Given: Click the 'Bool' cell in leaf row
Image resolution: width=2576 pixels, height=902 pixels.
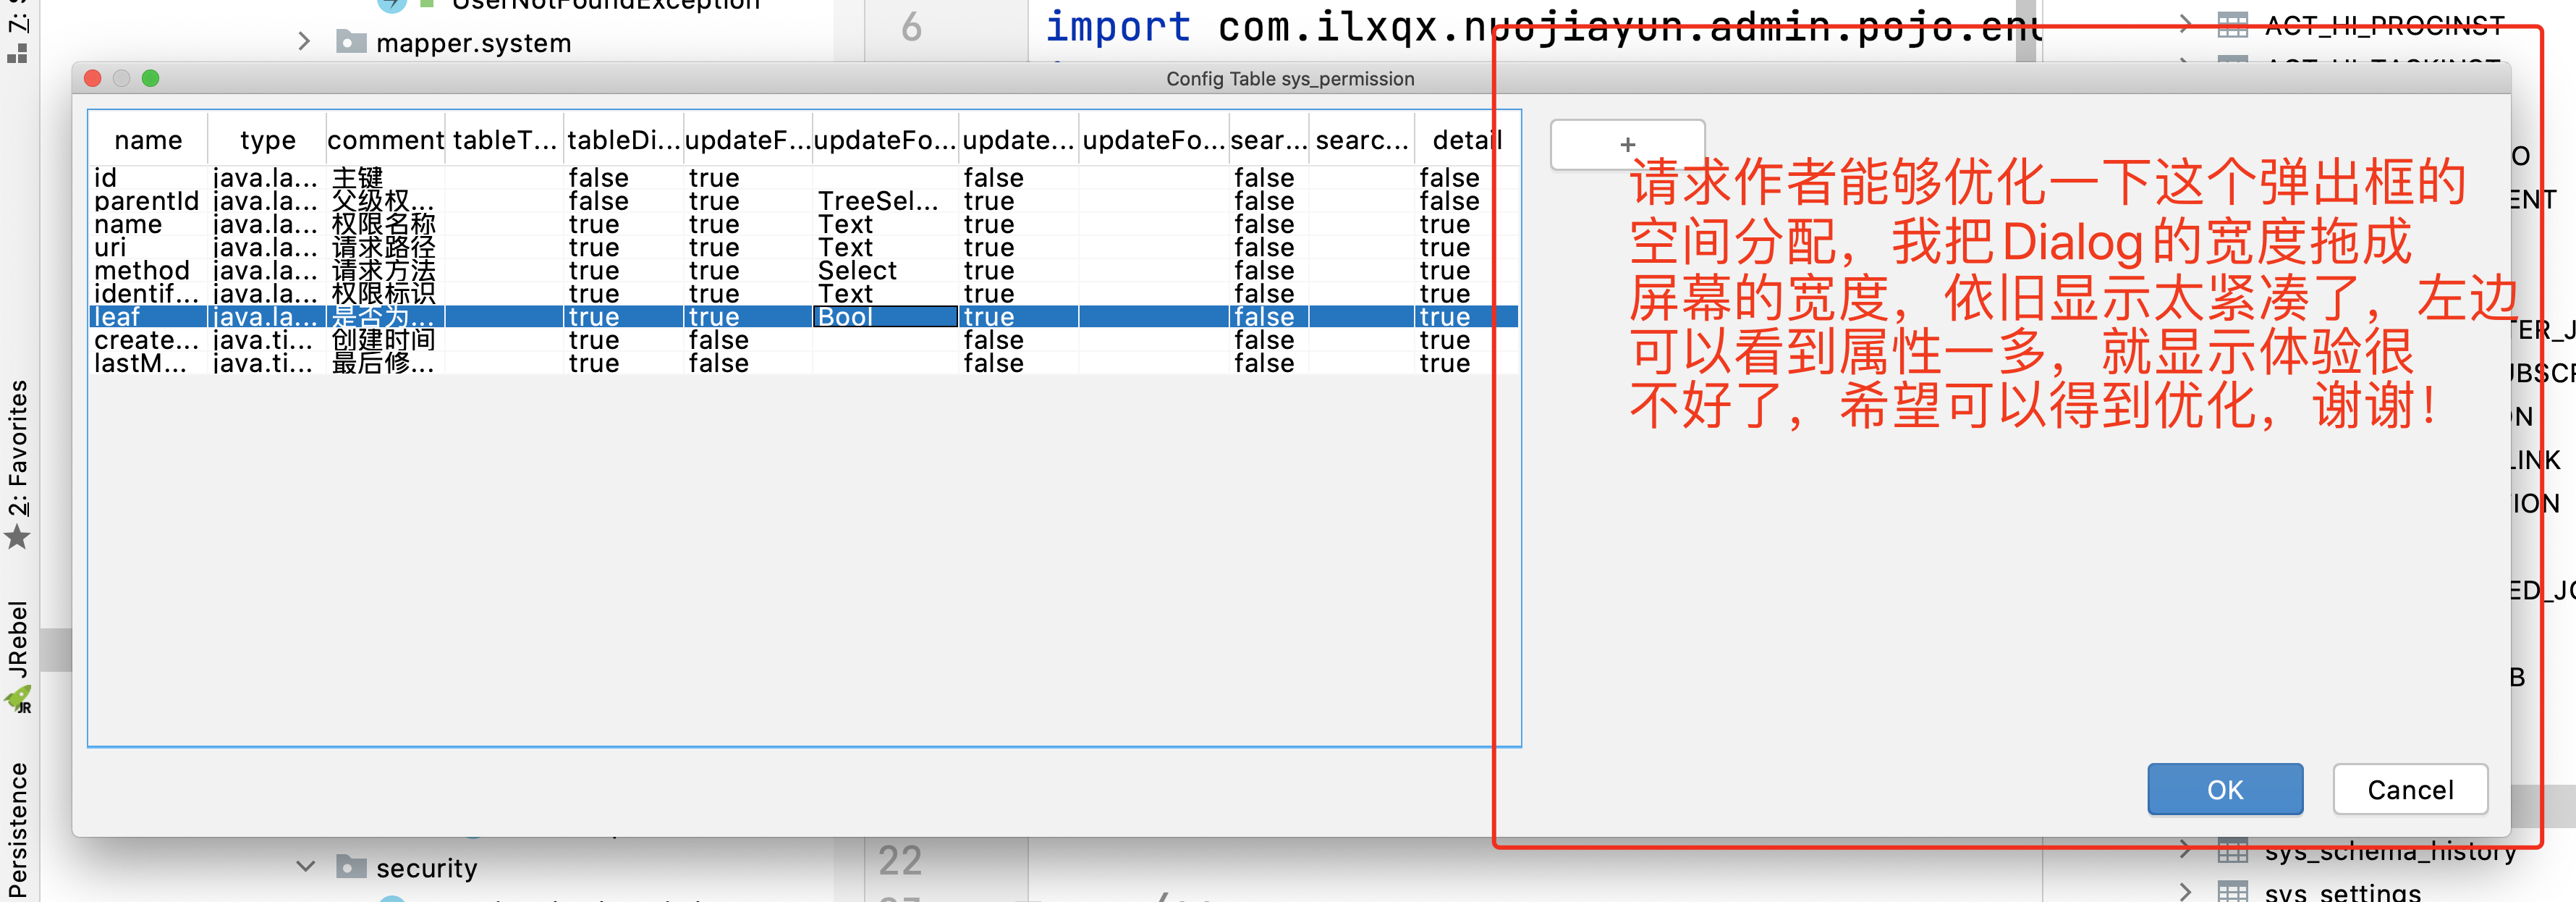Looking at the screenshot, I should (x=885, y=316).
